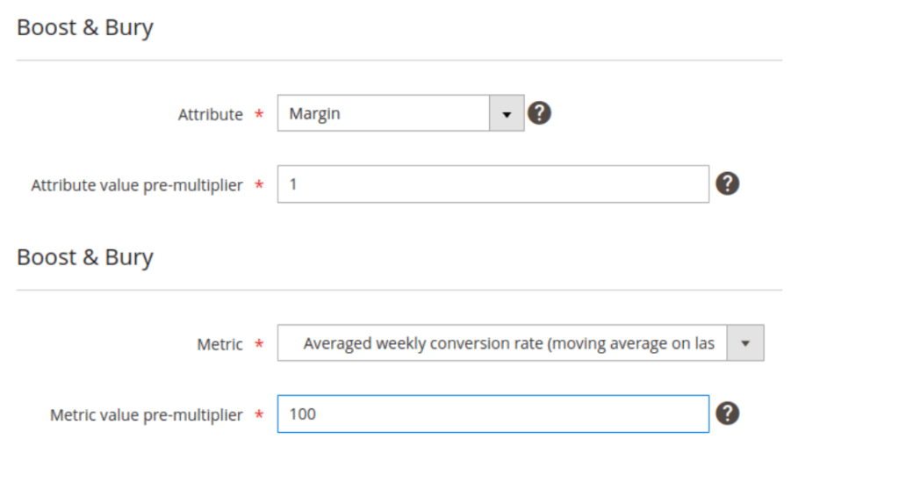The width and height of the screenshot is (899, 489).
Task: Click the Metric value pre-multiplier label
Action: 146,415
